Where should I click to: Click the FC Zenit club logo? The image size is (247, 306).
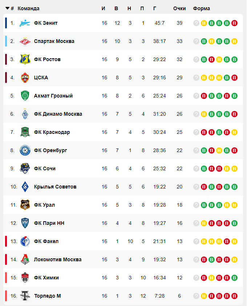pyautogui.click(x=25, y=23)
